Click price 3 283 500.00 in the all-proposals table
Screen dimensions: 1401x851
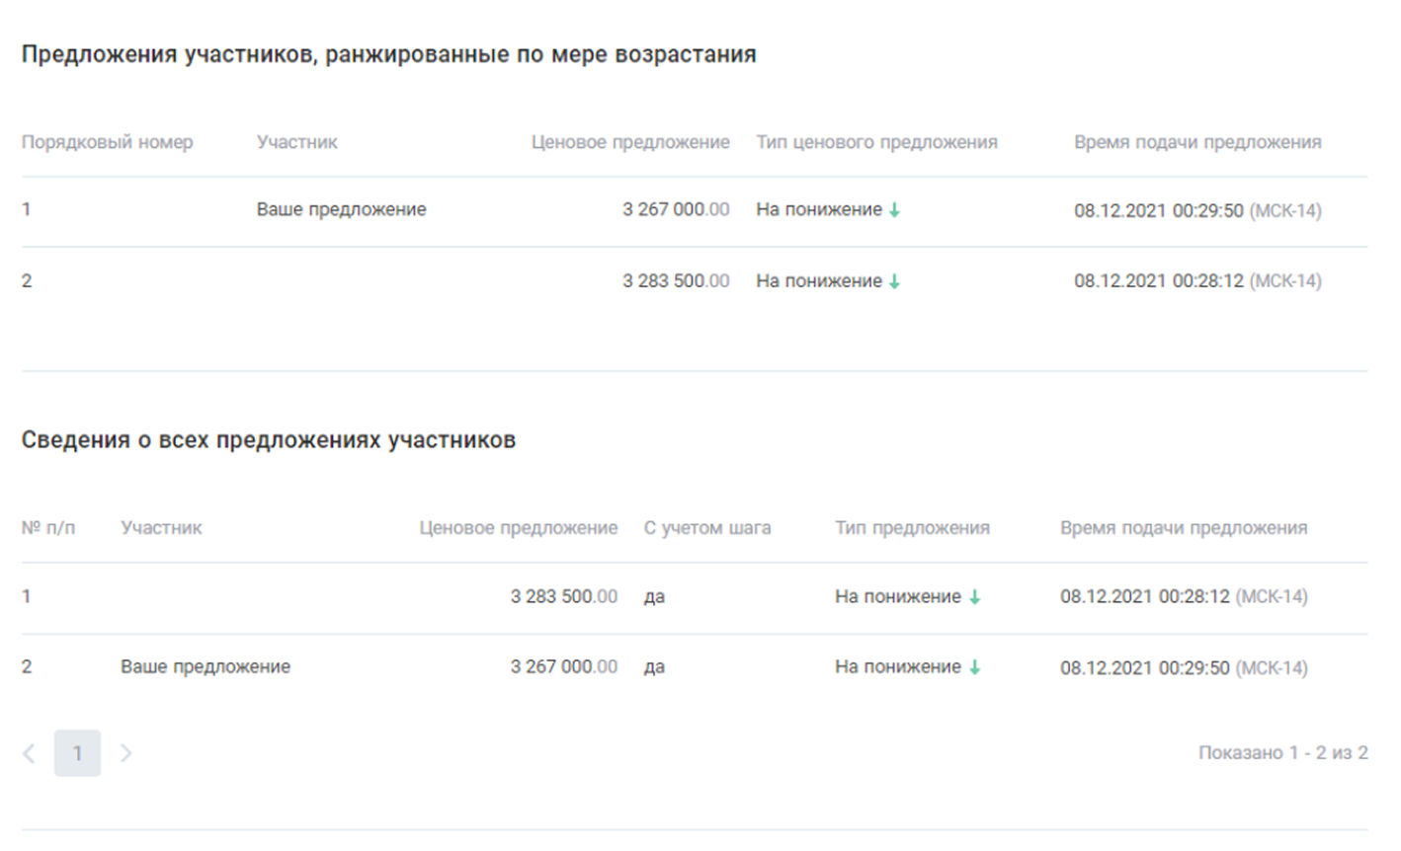[x=563, y=596]
